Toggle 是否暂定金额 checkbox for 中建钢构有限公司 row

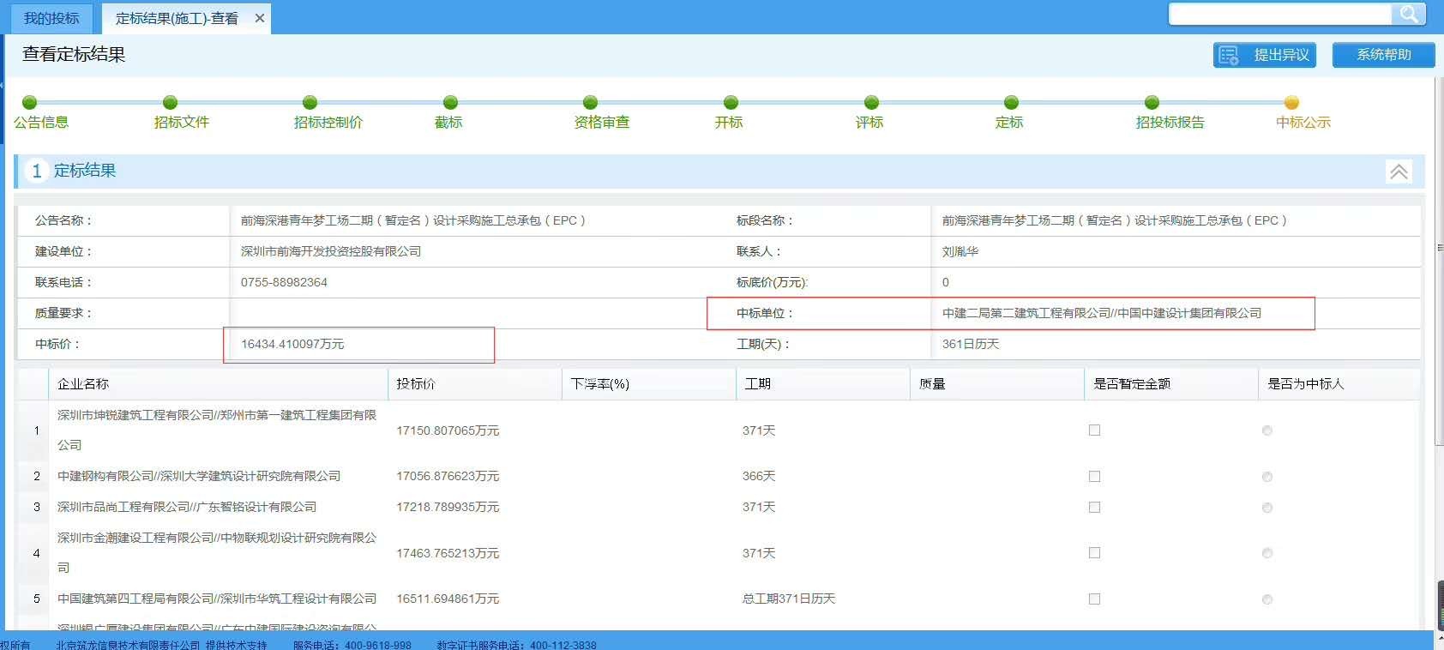(x=1094, y=476)
